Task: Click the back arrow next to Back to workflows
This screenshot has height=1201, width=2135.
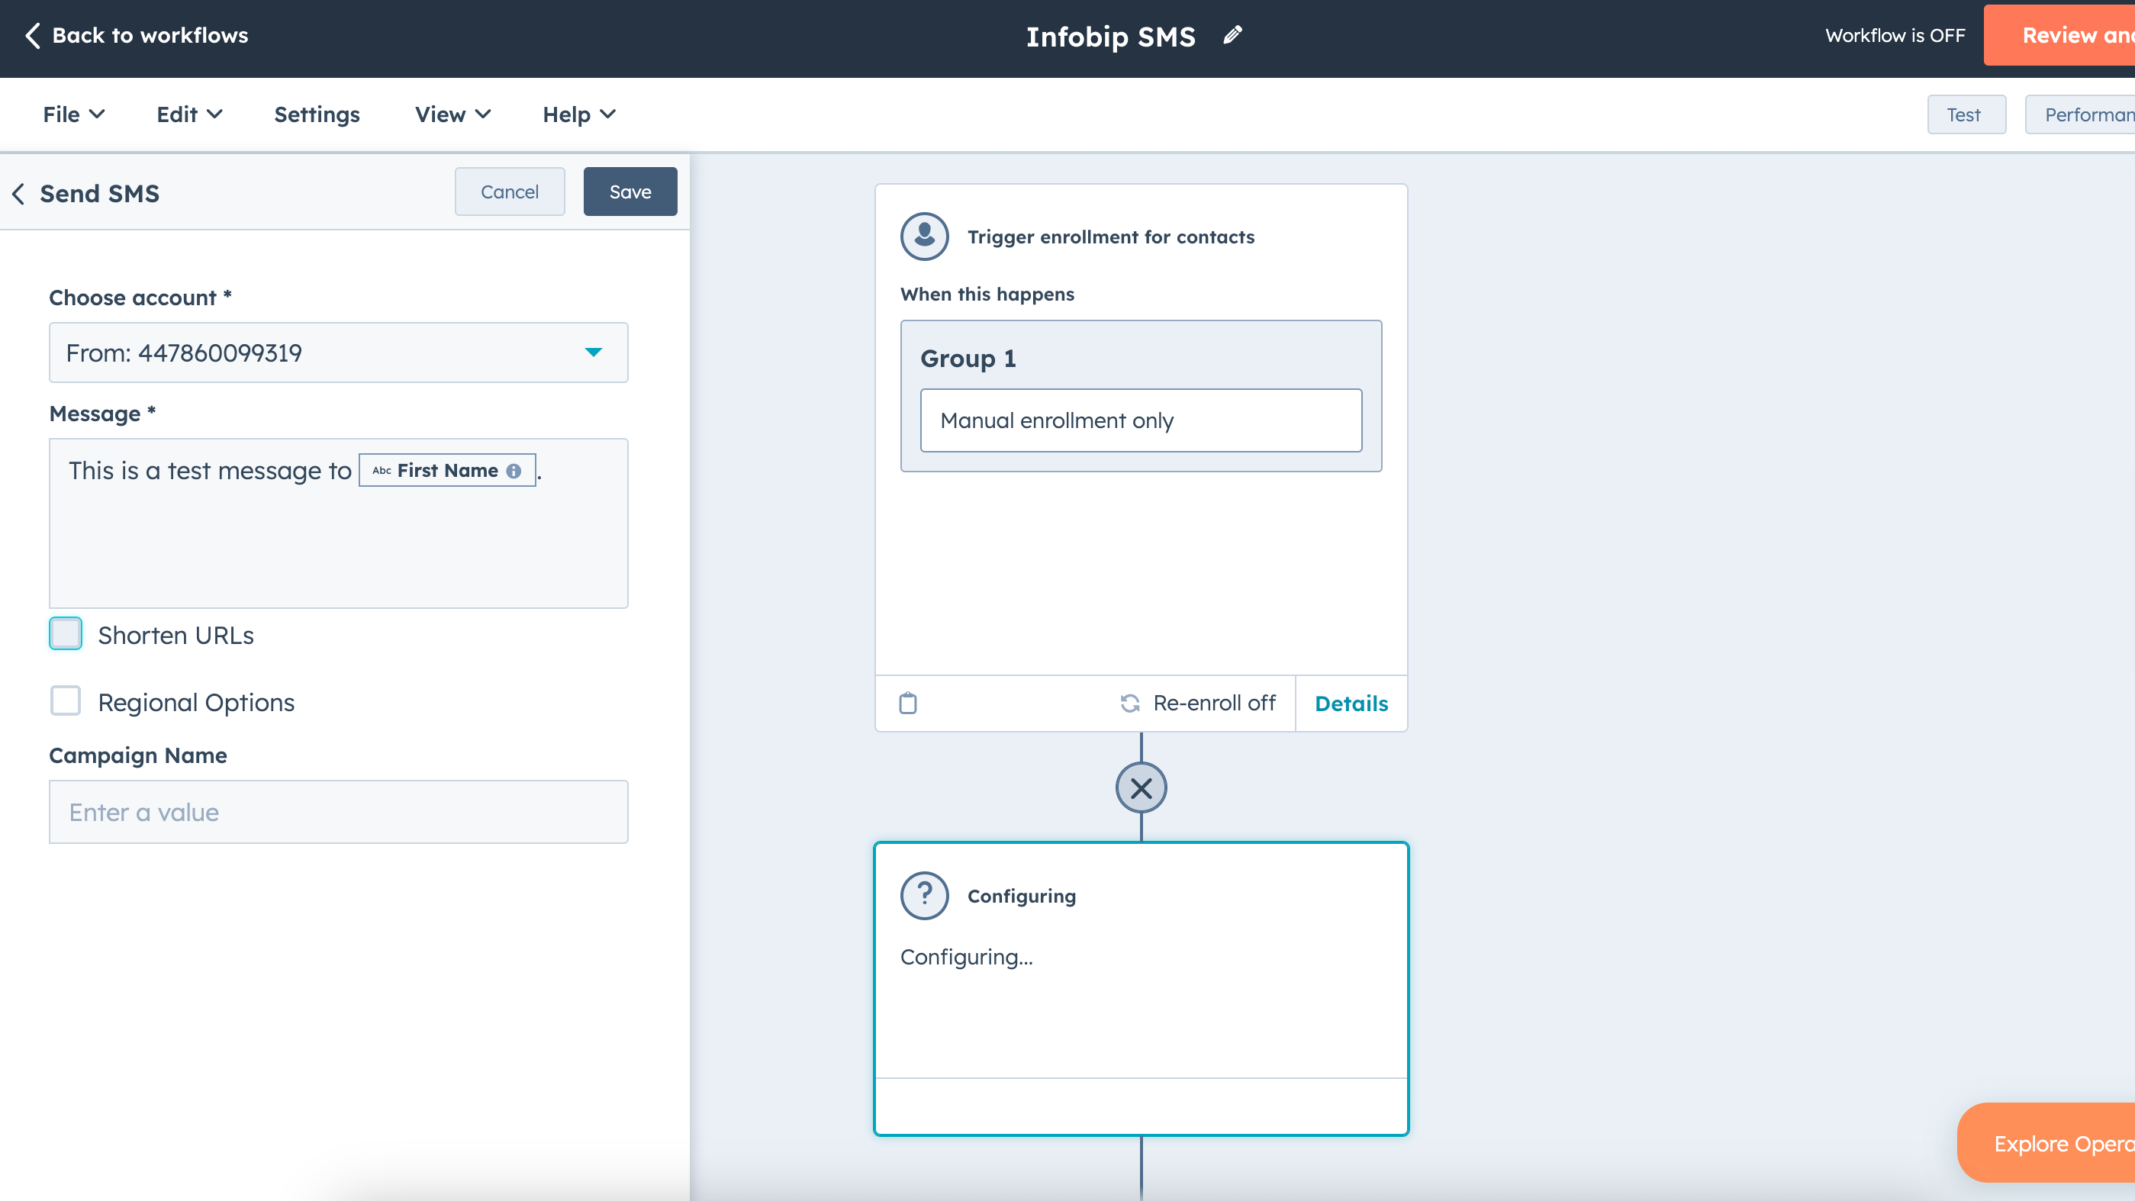Action: coord(32,36)
